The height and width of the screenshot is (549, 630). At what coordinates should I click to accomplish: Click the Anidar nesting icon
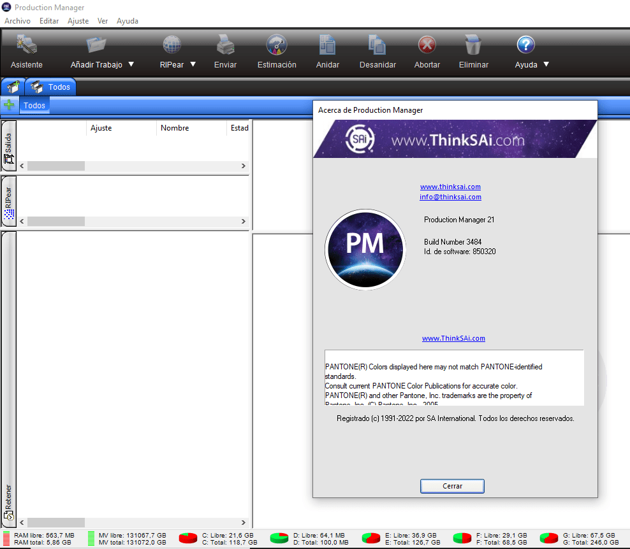pos(328,44)
